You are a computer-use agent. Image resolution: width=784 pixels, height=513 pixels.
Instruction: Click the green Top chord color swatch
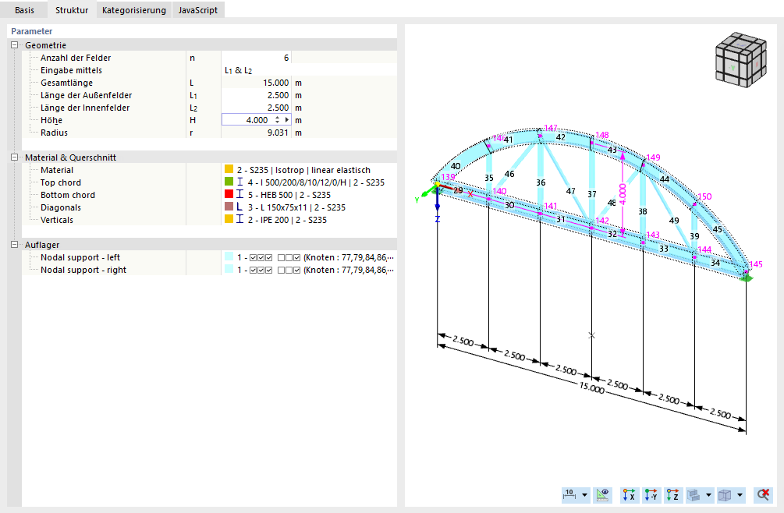pyautogui.click(x=229, y=182)
